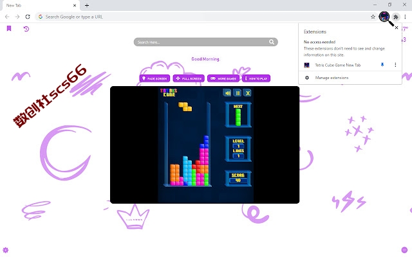Go forward to the next page
Viewport: 412px width, 257px height.
pyautogui.click(x=17, y=17)
